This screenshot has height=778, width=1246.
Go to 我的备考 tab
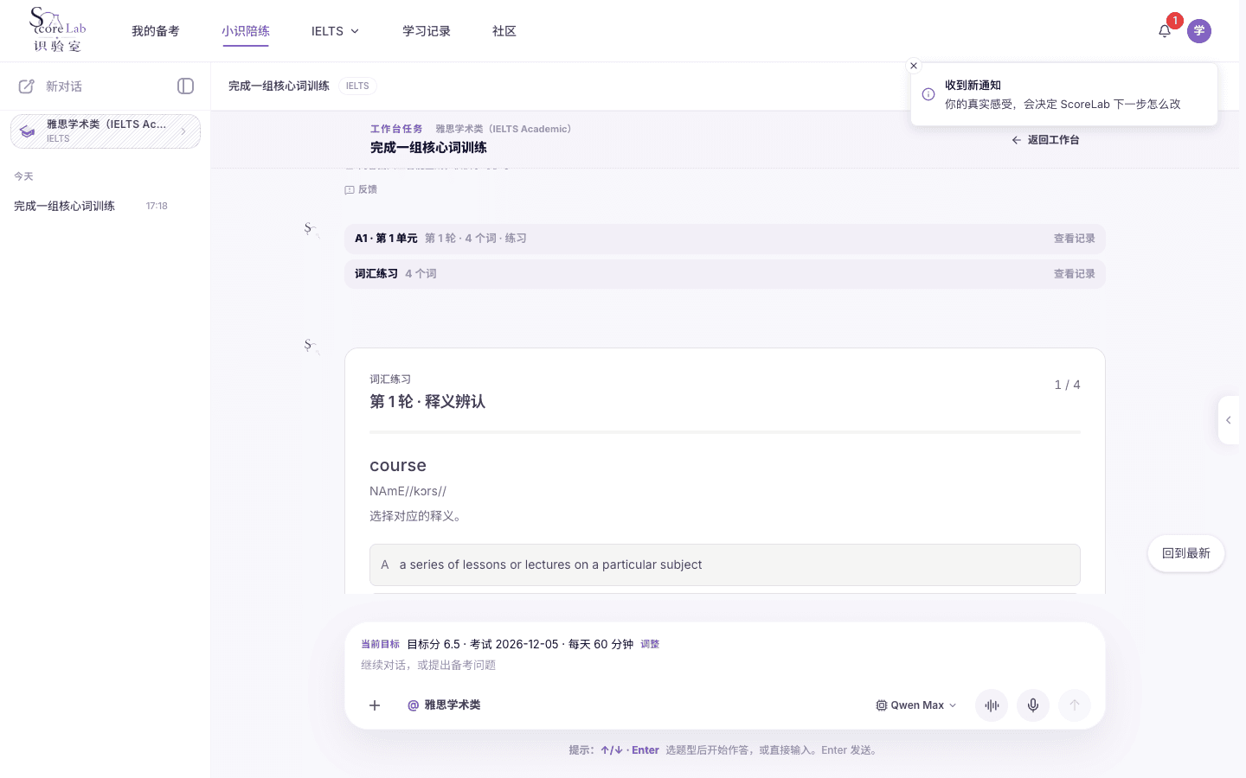[x=156, y=31]
